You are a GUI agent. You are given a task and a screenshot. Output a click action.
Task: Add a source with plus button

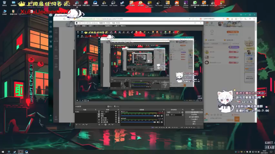tap(99, 125)
